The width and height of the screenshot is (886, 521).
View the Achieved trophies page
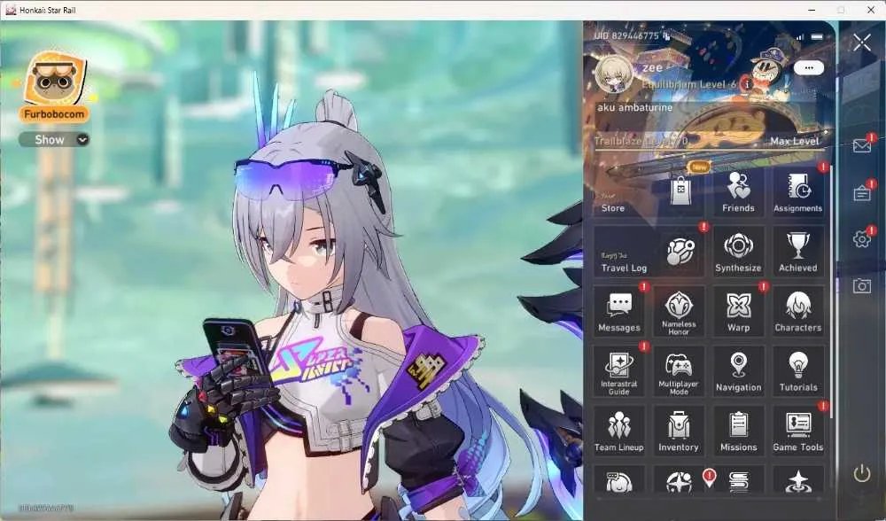tap(798, 252)
